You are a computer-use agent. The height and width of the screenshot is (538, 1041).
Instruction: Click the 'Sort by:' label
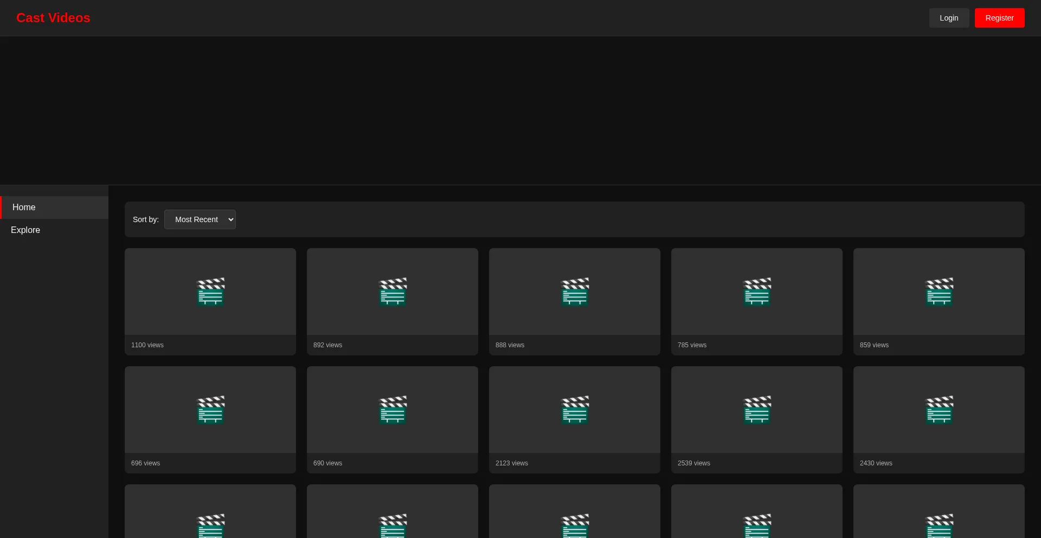pyautogui.click(x=146, y=219)
